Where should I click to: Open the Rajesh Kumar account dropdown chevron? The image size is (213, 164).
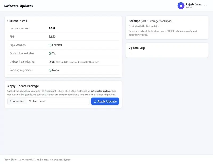pos(206,6)
